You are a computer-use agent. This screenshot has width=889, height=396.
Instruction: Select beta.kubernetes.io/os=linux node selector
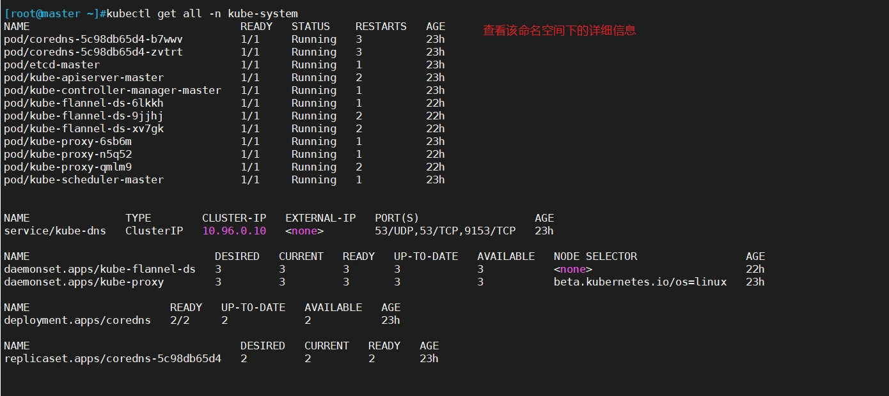tap(640, 282)
